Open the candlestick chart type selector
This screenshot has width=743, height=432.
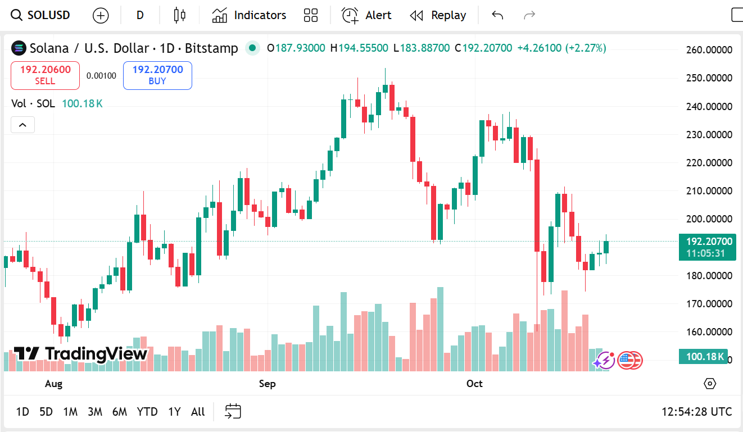tap(179, 15)
